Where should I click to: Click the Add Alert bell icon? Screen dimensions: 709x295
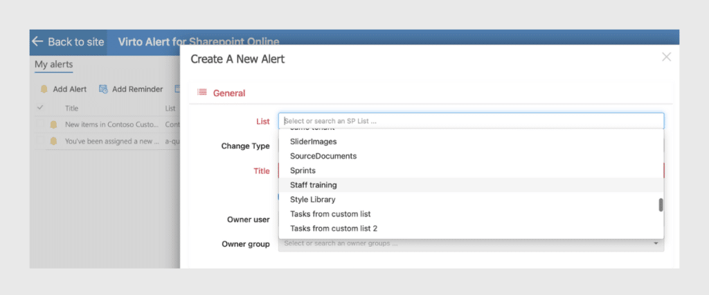coord(44,89)
